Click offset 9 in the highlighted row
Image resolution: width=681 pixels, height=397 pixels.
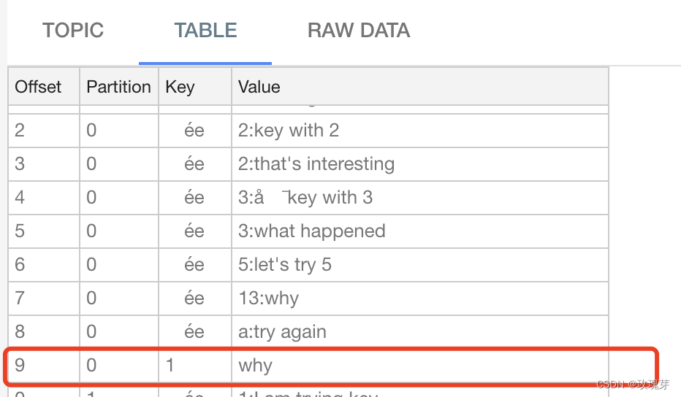[20, 365]
